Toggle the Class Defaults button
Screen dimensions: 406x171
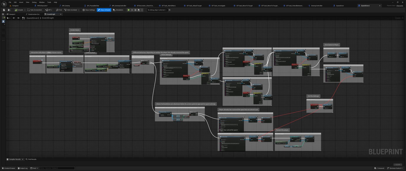(104, 10)
